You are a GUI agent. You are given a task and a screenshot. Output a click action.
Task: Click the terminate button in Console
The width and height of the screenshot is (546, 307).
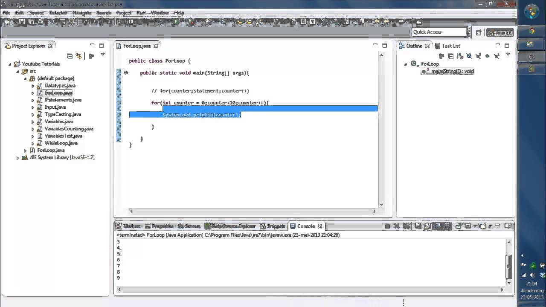pyautogui.click(x=387, y=226)
